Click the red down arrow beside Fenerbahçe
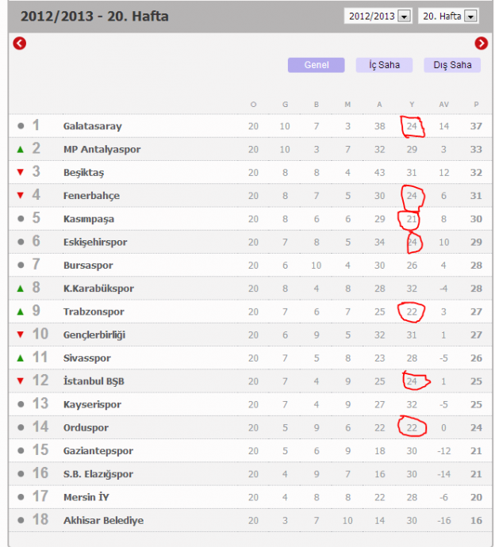This screenshot has height=547, width=495. pos(20,195)
